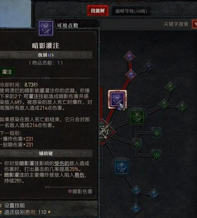Select the middle round green skull passive
The height and width of the screenshot is (218, 197).
pos(137,144)
